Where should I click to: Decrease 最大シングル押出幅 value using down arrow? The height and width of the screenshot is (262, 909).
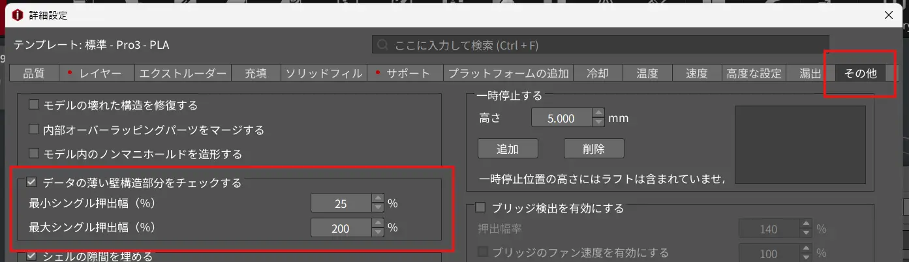point(377,233)
